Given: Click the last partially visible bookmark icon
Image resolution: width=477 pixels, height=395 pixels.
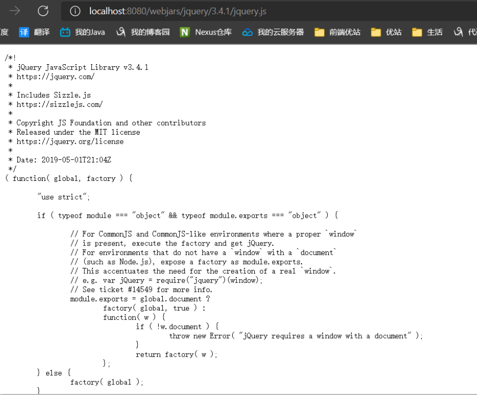Looking at the screenshot, I should pyautogui.click(x=458, y=32).
